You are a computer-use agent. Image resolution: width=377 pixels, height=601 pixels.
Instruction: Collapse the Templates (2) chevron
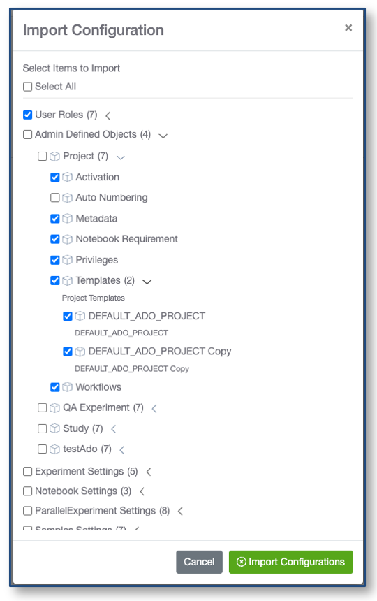click(x=147, y=282)
